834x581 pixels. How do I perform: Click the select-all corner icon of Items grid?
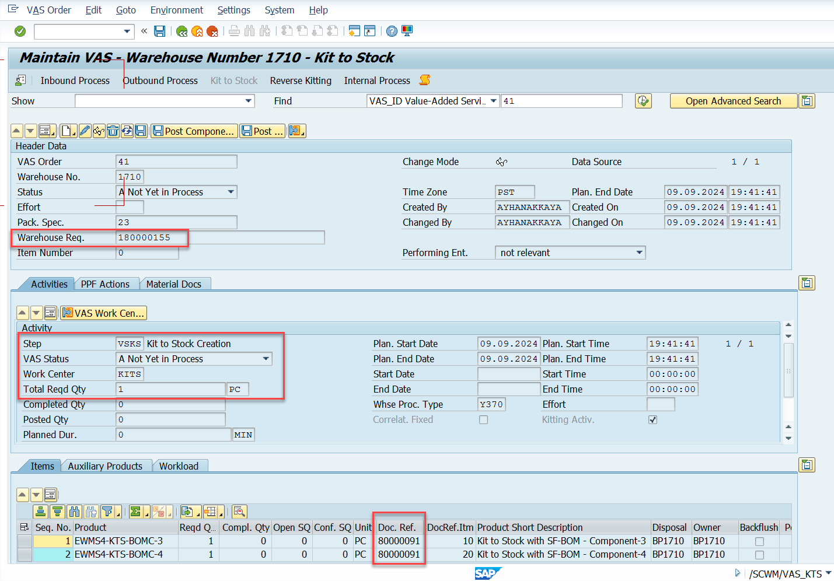pyautogui.click(x=25, y=527)
